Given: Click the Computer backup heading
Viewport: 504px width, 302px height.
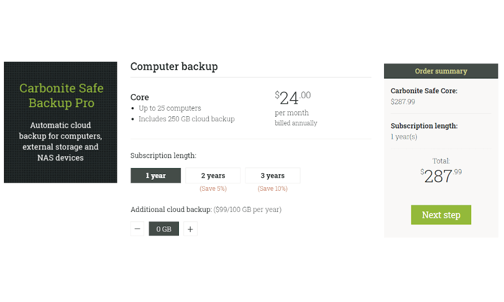Looking at the screenshot, I should click(x=174, y=66).
